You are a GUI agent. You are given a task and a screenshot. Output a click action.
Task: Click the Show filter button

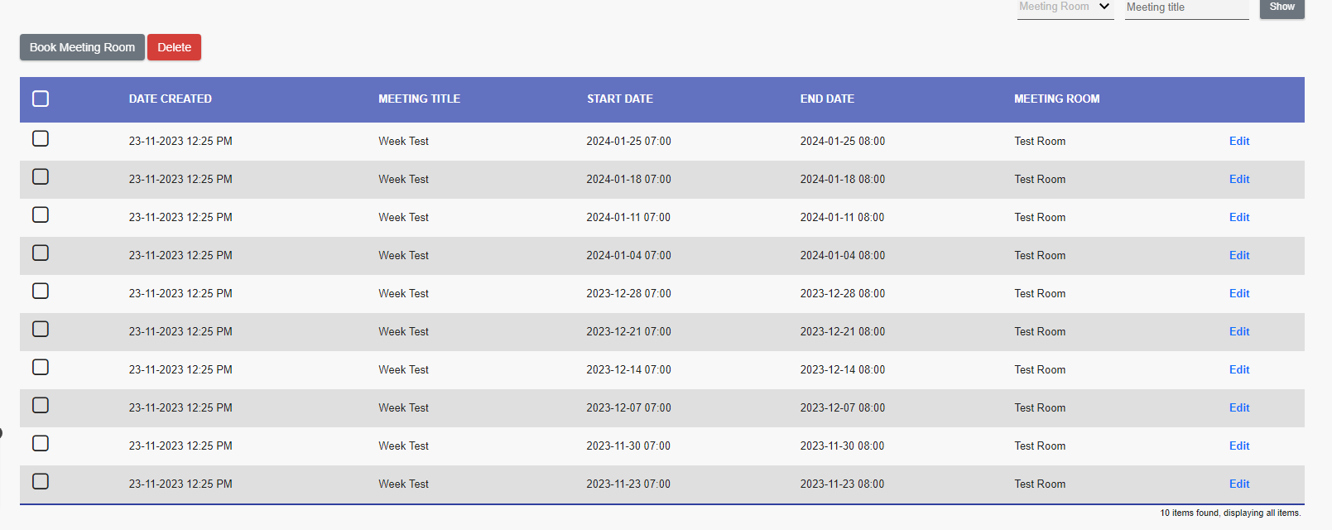pos(1282,7)
